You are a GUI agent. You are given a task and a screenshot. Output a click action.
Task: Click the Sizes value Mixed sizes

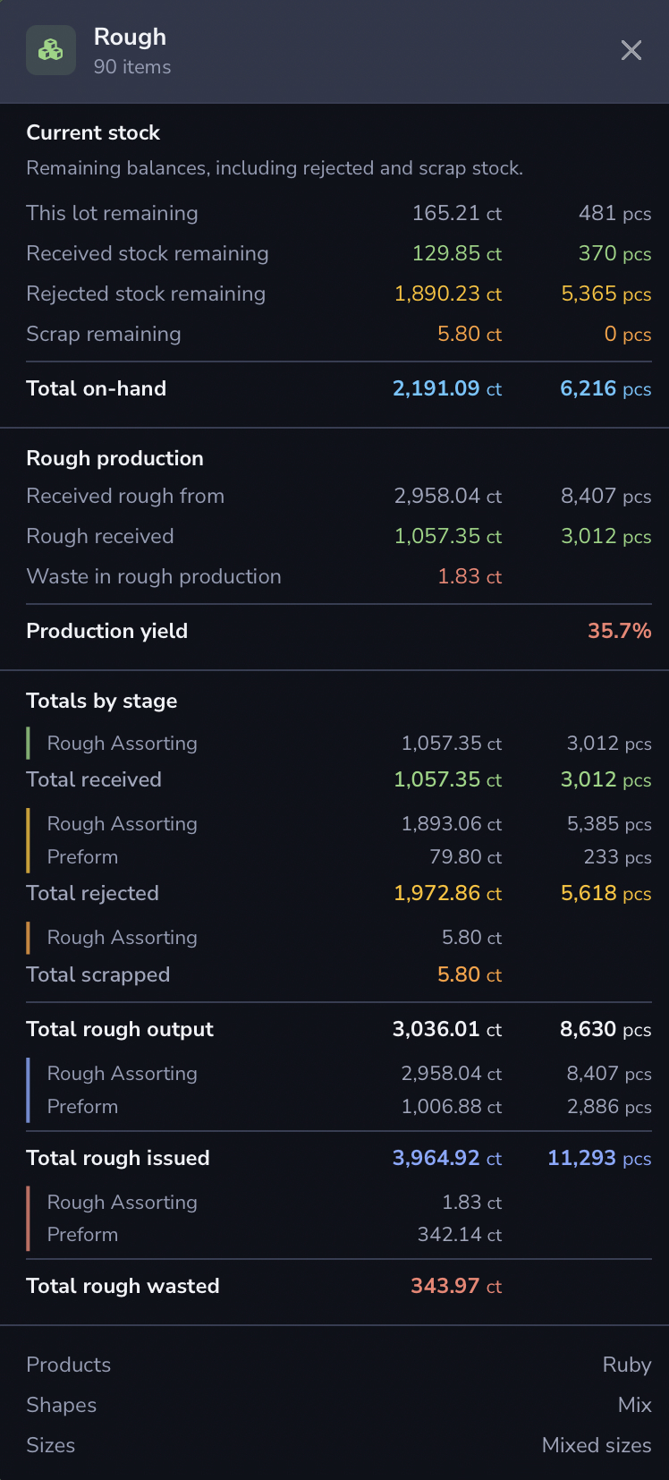coord(597,1445)
